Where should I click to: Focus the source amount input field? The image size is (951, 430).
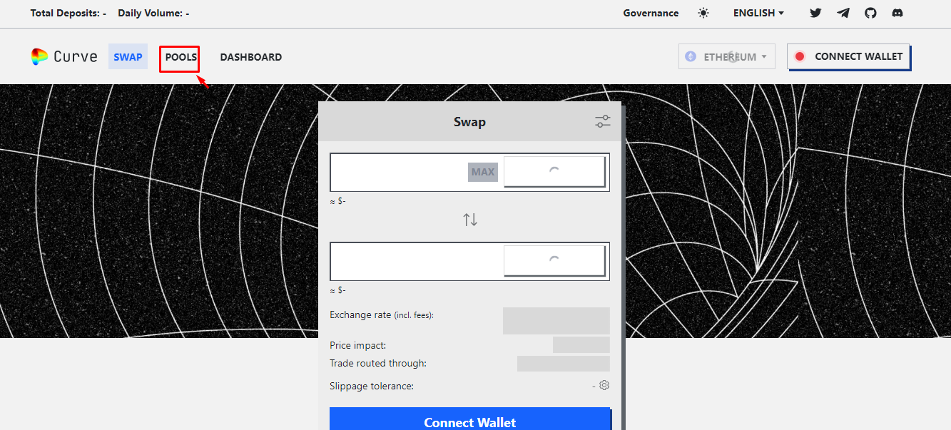coord(398,172)
